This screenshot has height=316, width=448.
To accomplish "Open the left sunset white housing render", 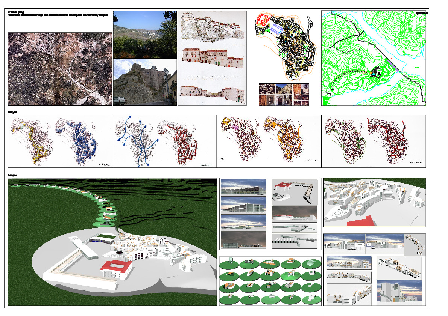I will (x=344, y=244).
